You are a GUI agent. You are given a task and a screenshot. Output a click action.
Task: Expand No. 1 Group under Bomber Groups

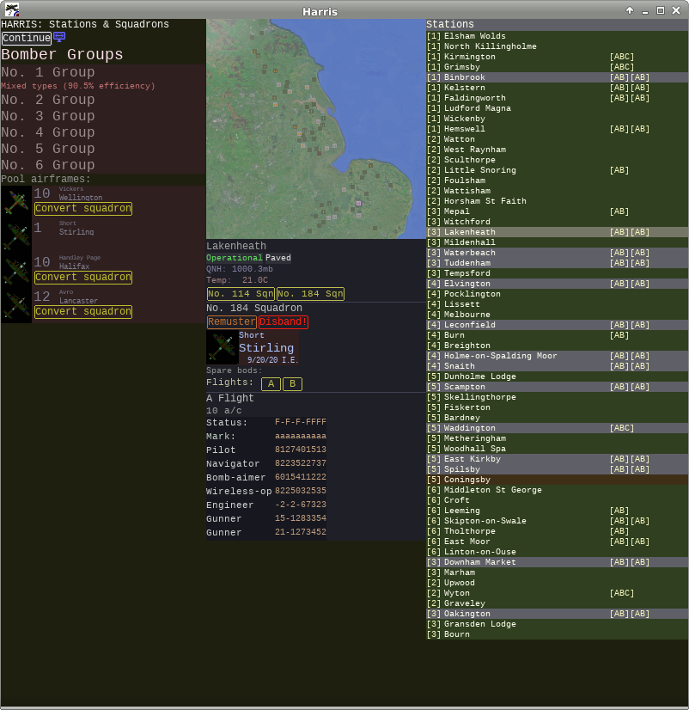pos(48,73)
